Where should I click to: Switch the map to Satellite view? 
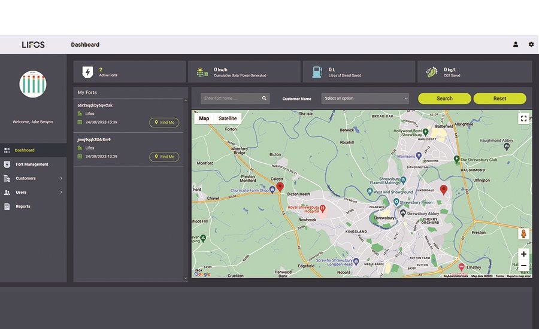click(x=228, y=118)
